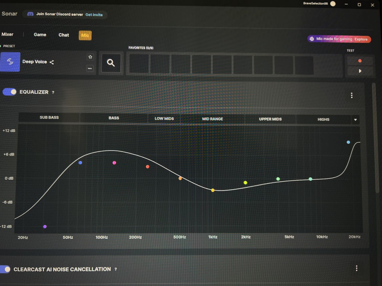The image size is (382, 286).
Task: Select the amber EQ point at 1kHz
Action: 212,190
